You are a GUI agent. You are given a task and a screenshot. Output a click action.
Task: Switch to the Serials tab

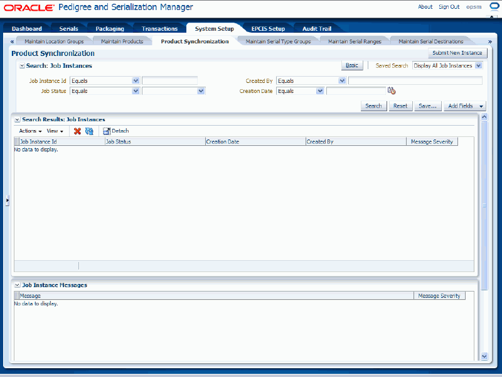tap(68, 28)
